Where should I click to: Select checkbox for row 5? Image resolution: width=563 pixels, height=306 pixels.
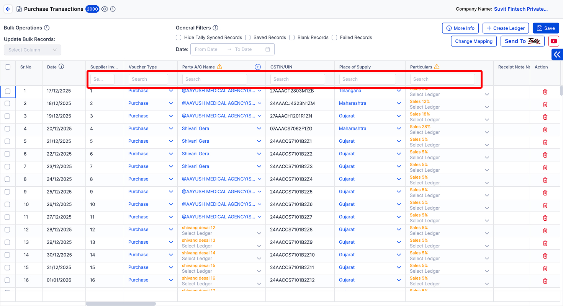(7, 141)
